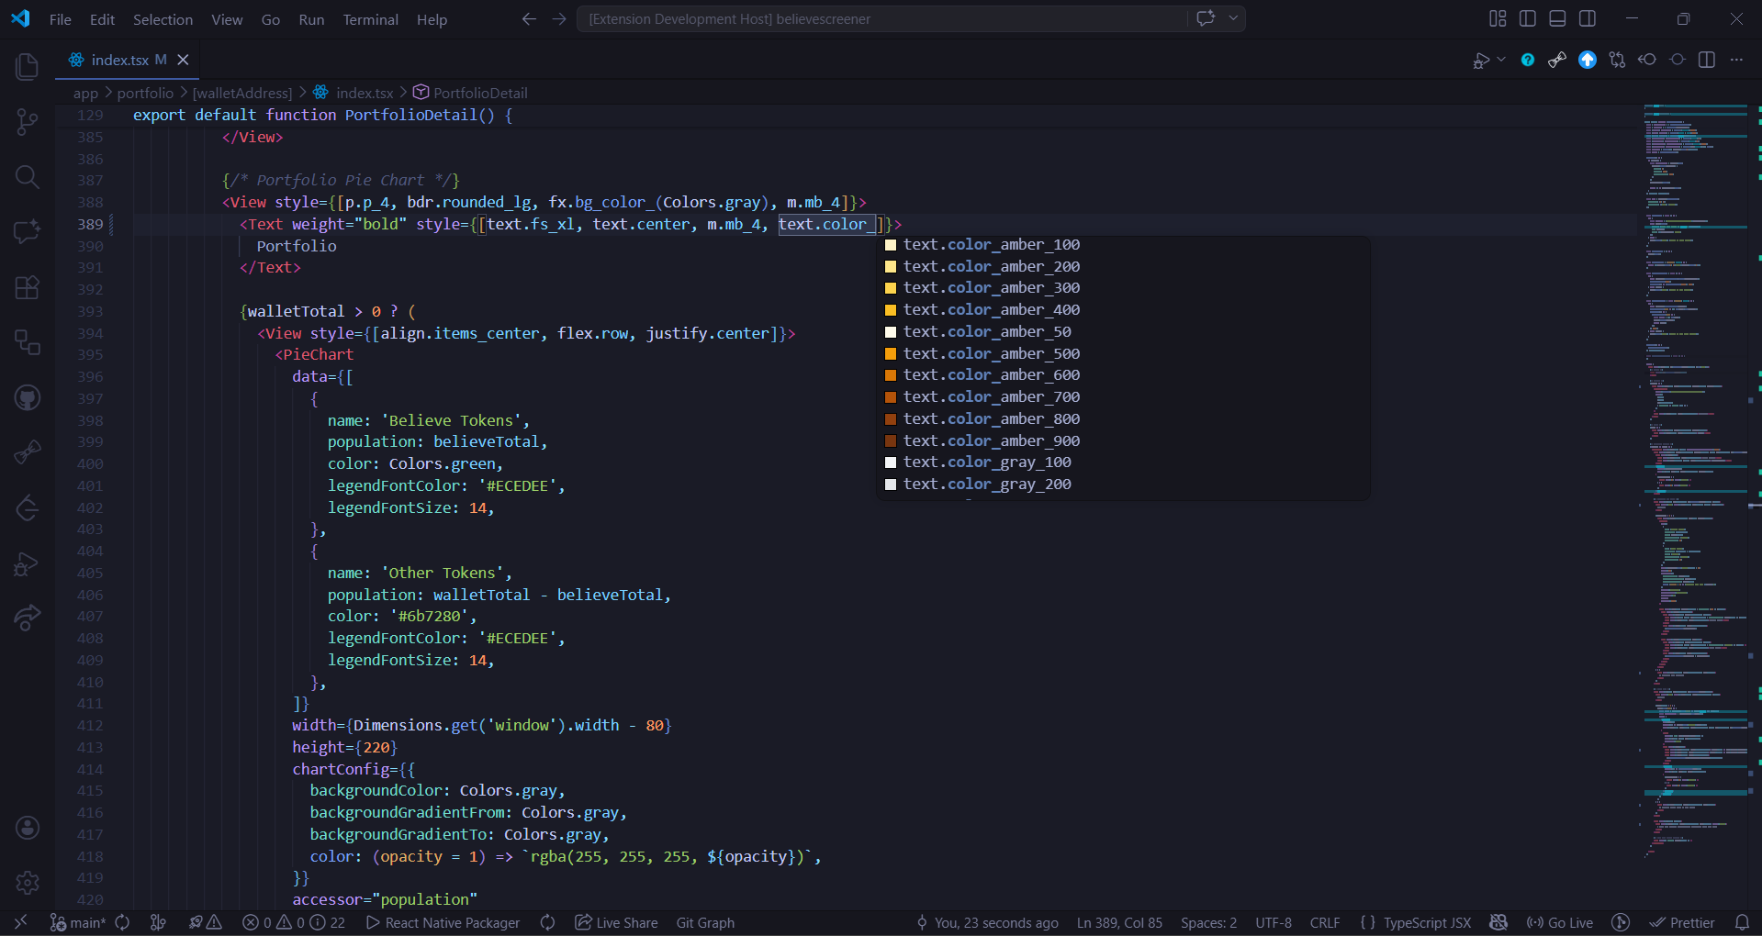
Task: Open Customize Layout options
Action: [x=1498, y=18]
